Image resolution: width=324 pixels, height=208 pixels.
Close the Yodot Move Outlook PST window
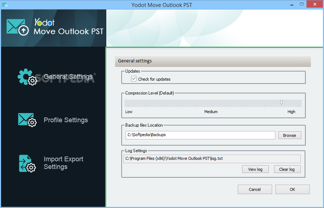[x=315, y=4]
